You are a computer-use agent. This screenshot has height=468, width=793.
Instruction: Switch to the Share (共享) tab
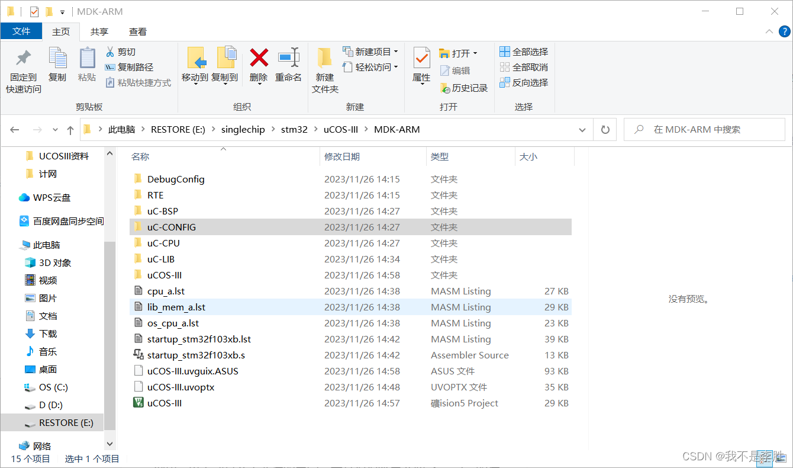(99, 31)
